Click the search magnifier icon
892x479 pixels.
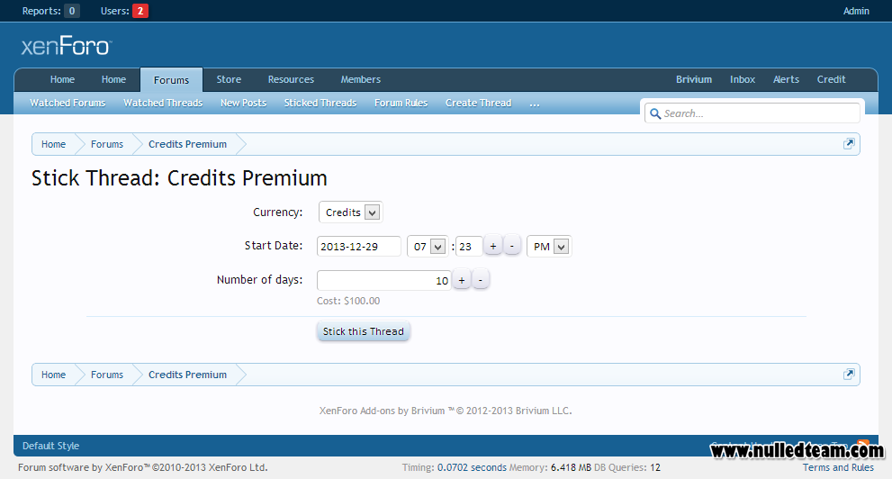click(x=654, y=113)
